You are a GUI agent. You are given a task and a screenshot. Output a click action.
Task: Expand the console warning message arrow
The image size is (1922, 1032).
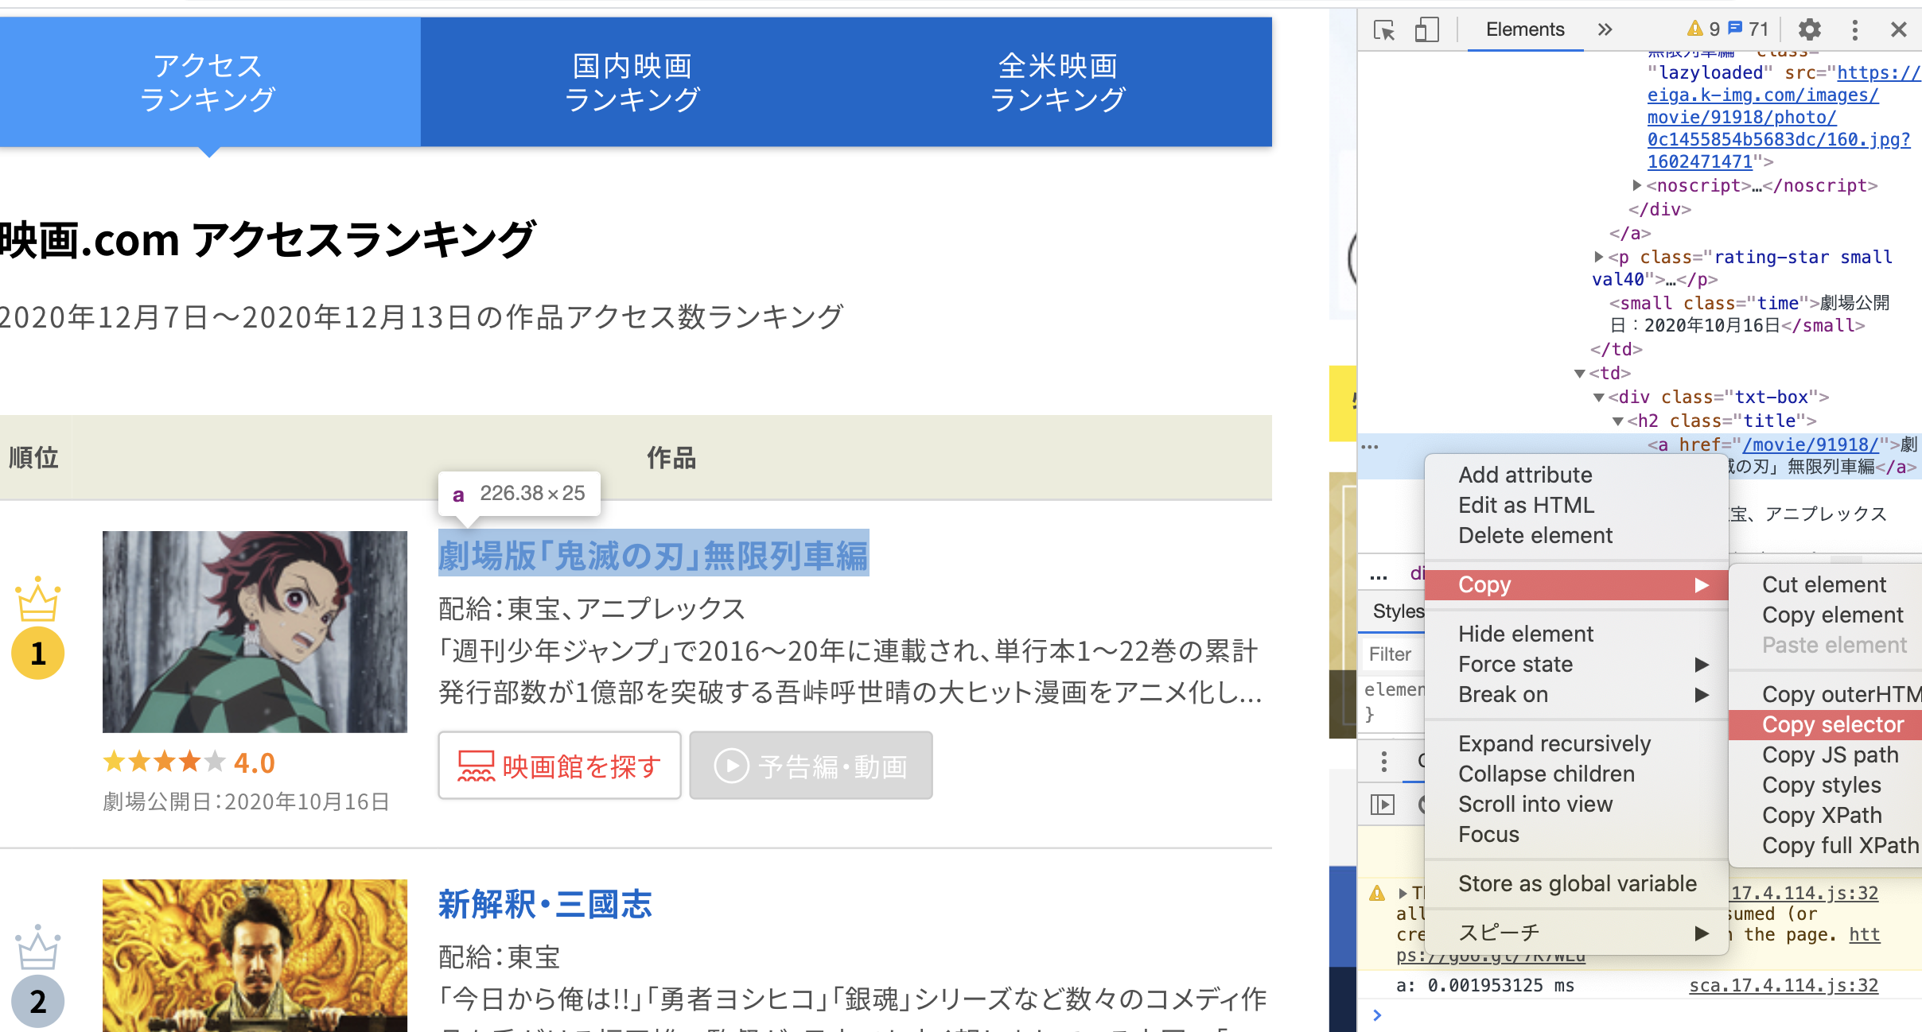[1403, 893]
